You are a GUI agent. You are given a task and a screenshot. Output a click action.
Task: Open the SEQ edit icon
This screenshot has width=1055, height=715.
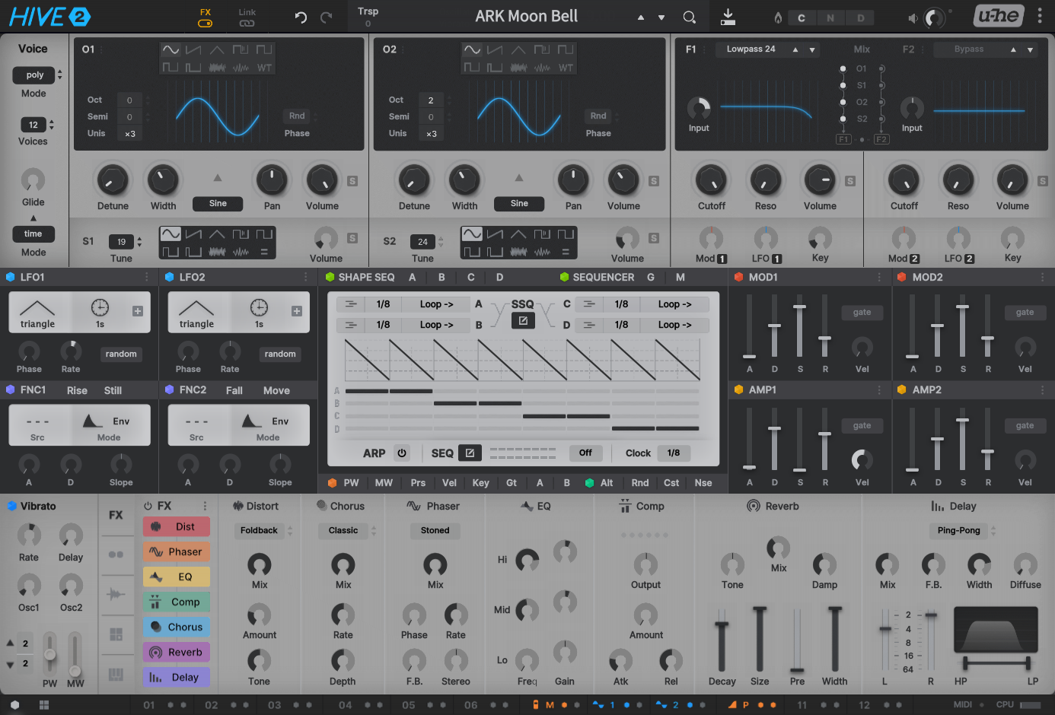coord(470,453)
